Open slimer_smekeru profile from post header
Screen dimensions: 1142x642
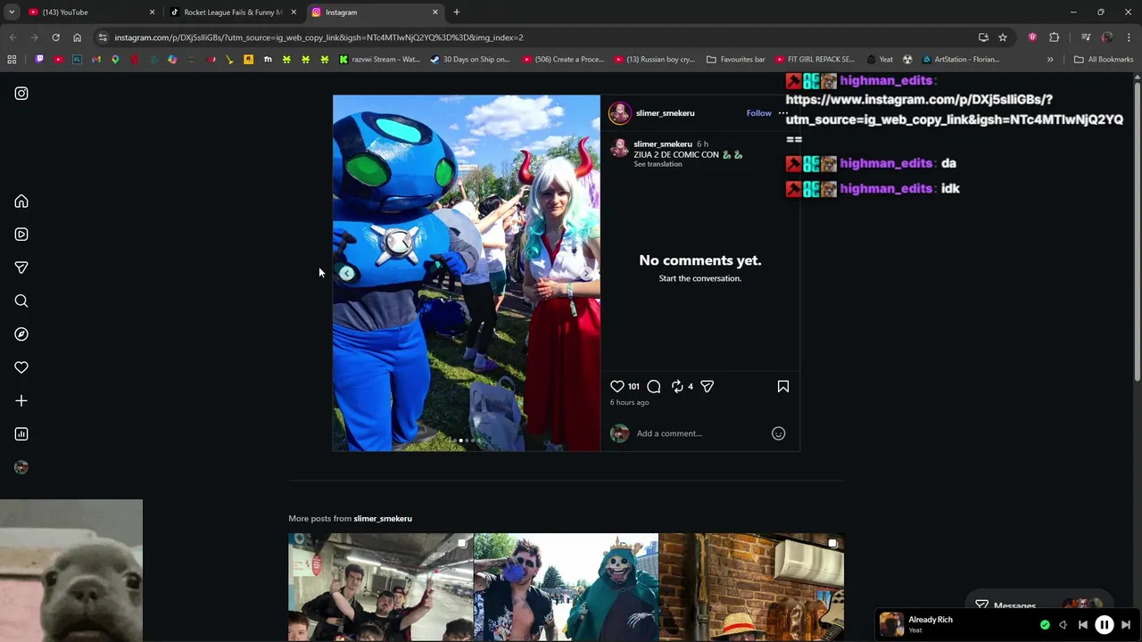[x=666, y=113]
